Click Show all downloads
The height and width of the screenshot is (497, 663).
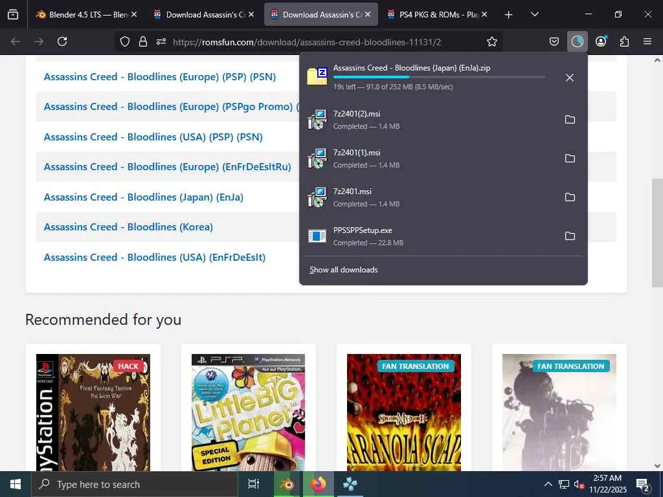tap(343, 270)
